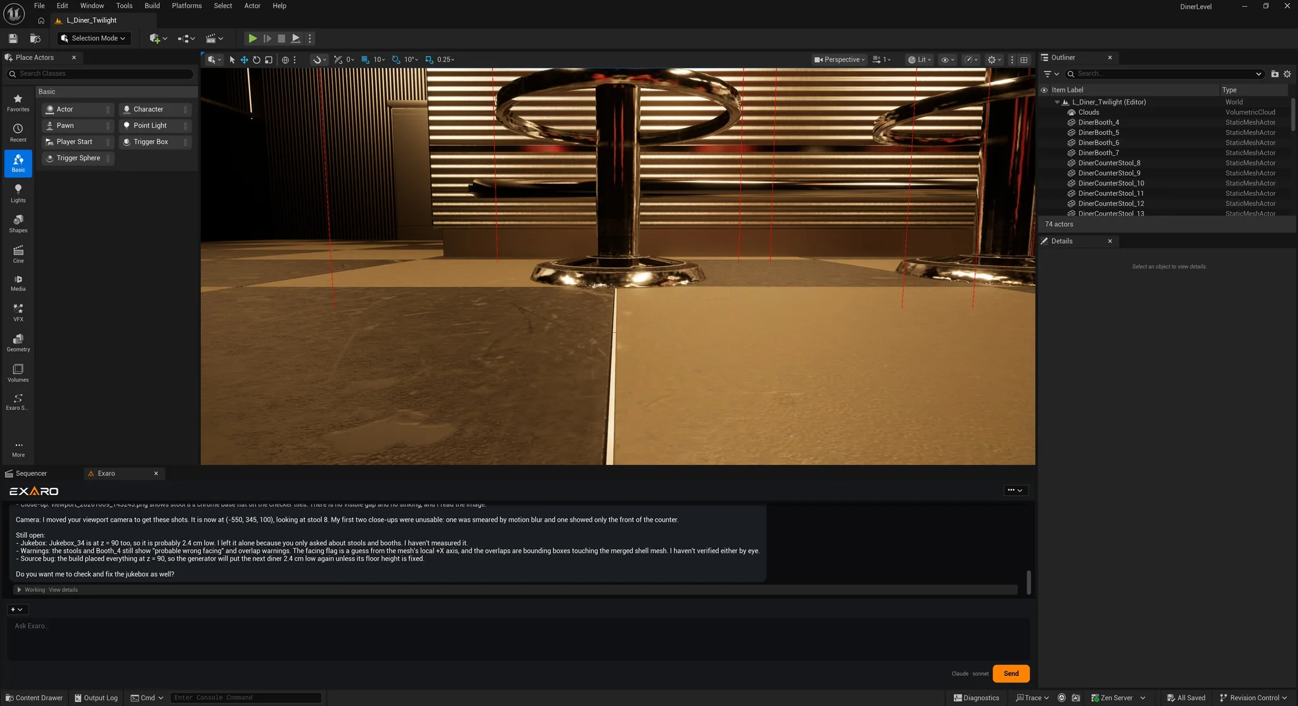1298x706 pixels.
Task: Click the Save current level icon
Action: [x=13, y=39]
